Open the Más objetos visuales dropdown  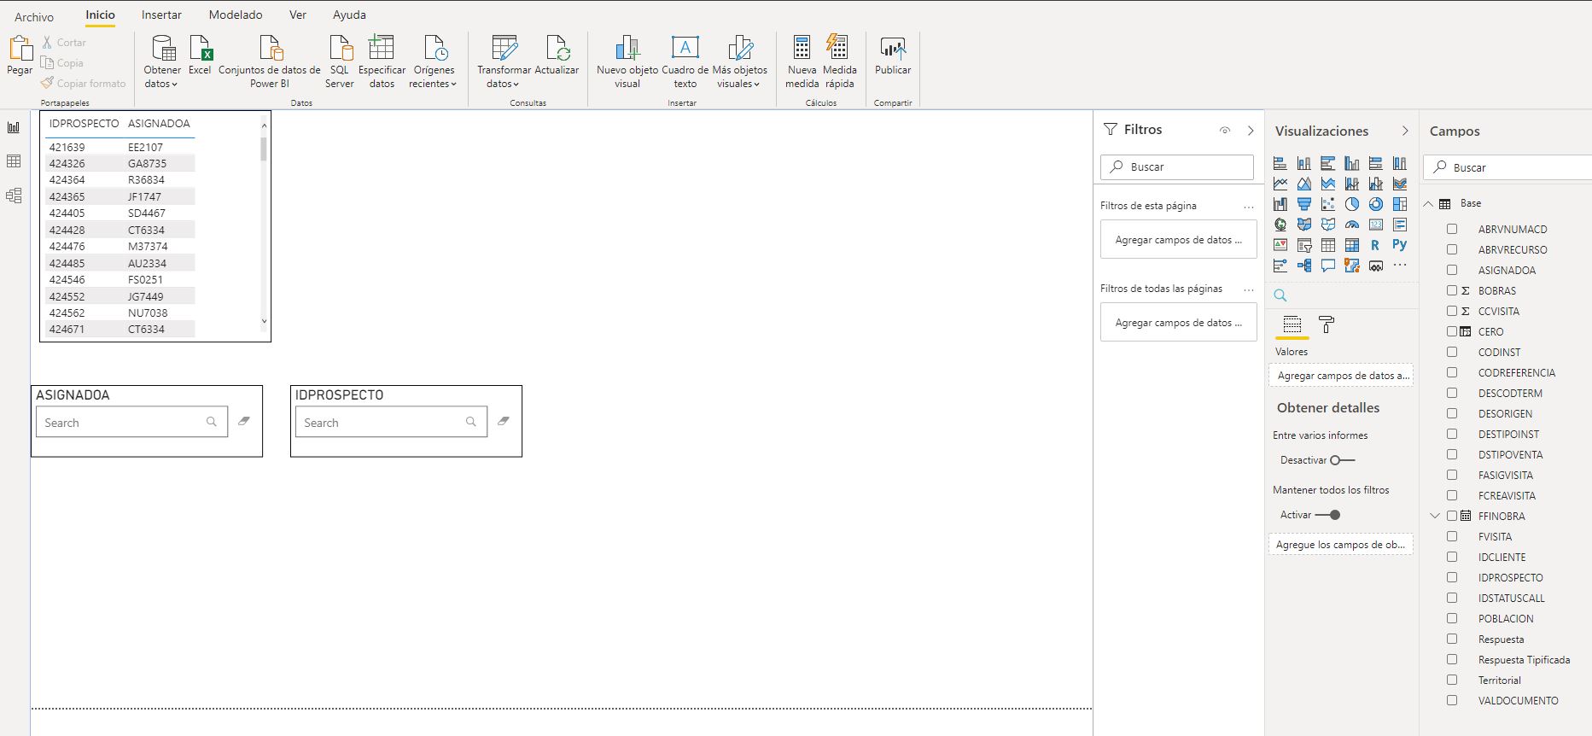(739, 61)
